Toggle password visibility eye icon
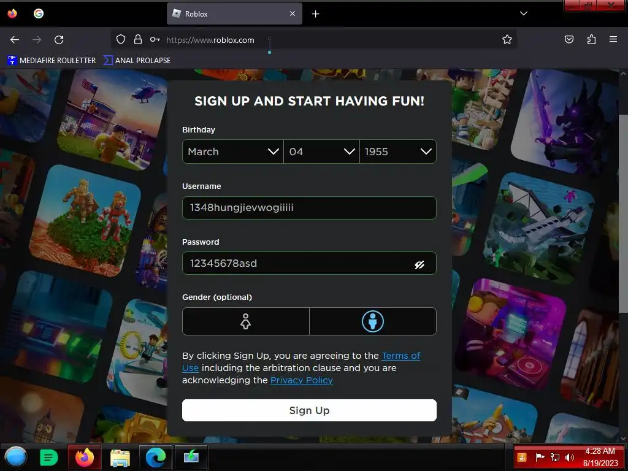The height and width of the screenshot is (471, 628). pos(419,265)
